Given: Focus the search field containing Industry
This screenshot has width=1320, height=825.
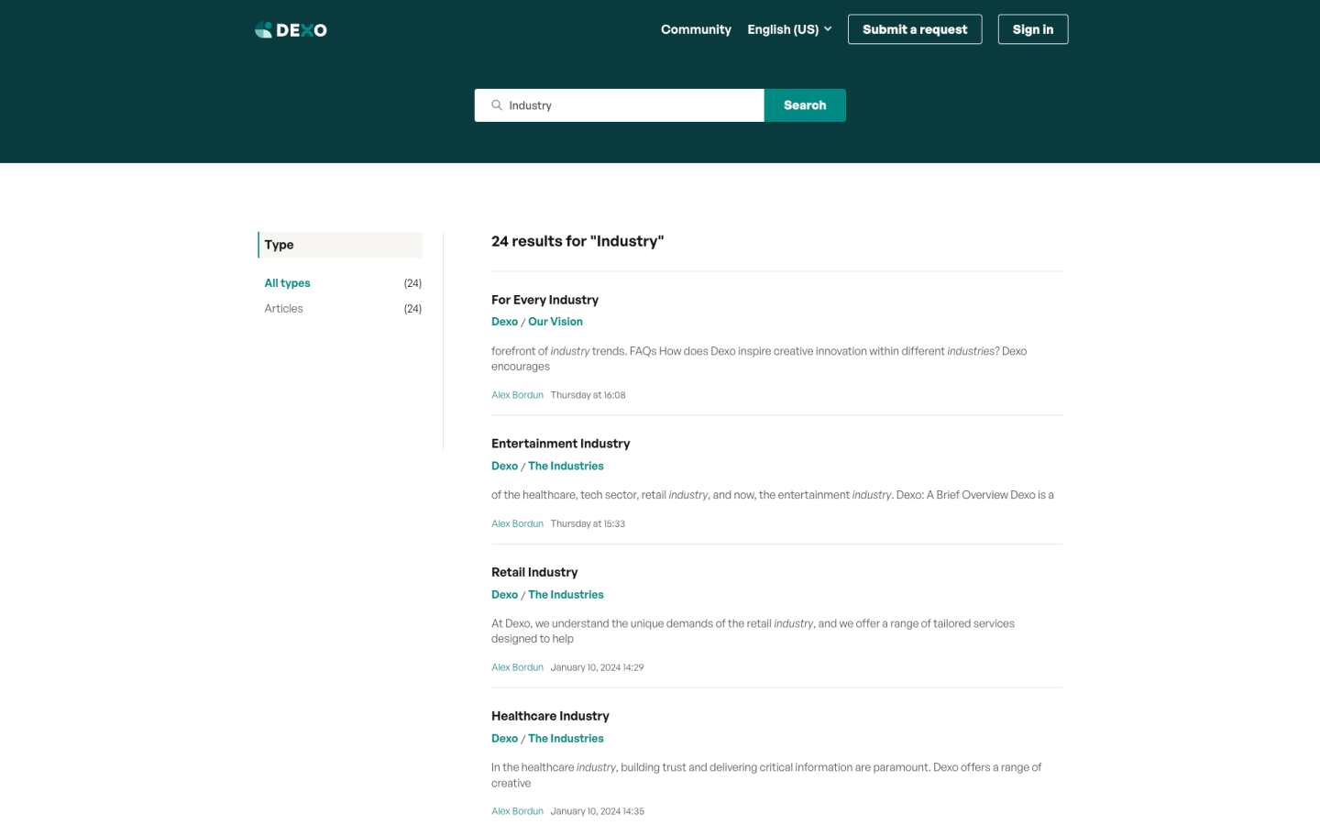Looking at the screenshot, I should 631,105.
